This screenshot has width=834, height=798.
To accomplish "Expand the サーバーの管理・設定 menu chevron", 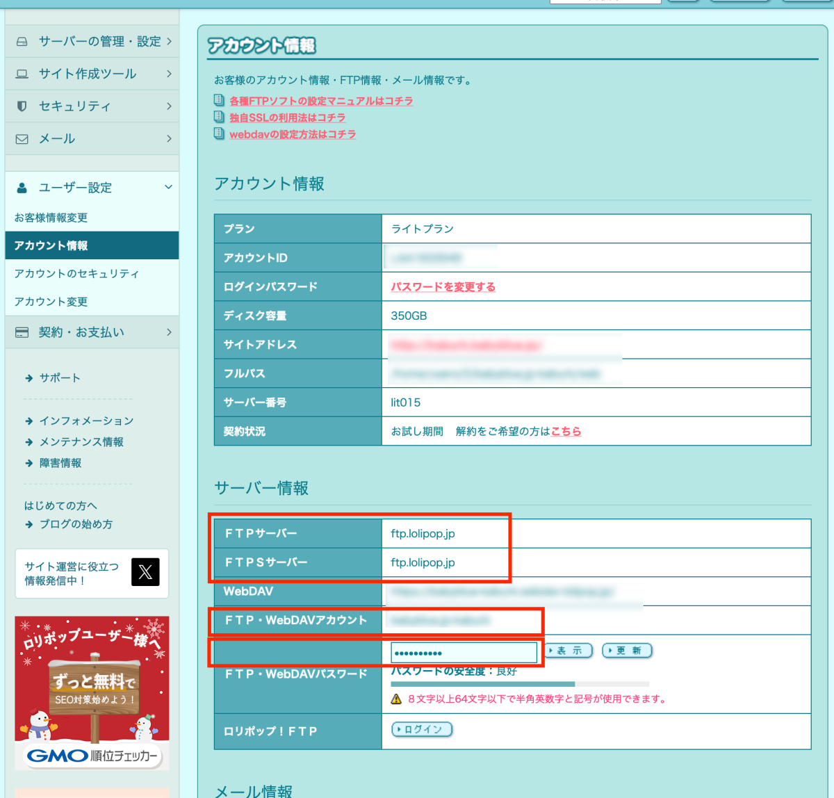I will point(169,42).
